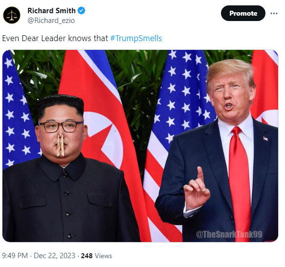The image size is (285, 267).
Task: Click the Richard Smith display name
Action: (51, 11)
